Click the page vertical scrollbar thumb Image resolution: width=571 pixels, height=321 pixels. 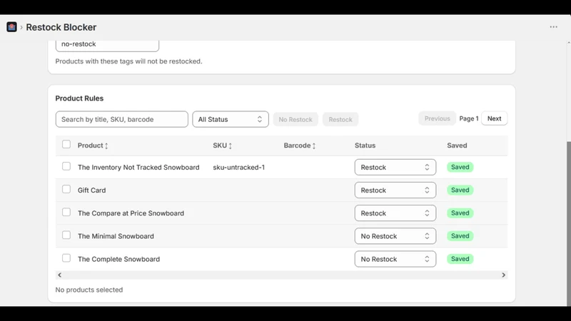(568, 223)
